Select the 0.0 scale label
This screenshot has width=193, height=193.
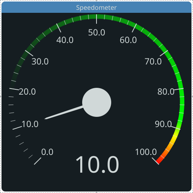[47, 152]
